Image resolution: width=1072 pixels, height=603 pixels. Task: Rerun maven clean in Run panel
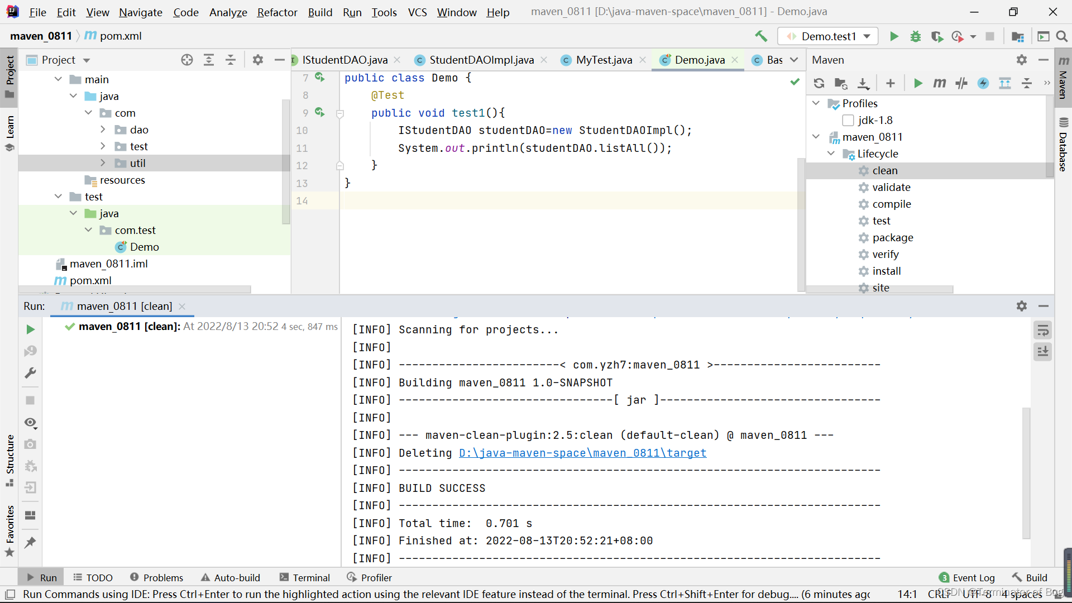point(31,329)
